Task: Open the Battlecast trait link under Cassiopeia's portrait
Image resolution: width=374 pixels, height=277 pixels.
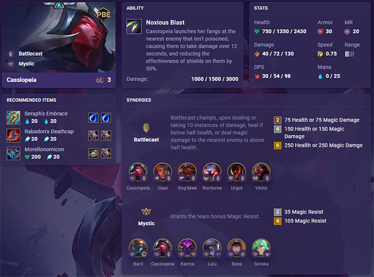Action: pyautogui.click(x=30, y=54)
